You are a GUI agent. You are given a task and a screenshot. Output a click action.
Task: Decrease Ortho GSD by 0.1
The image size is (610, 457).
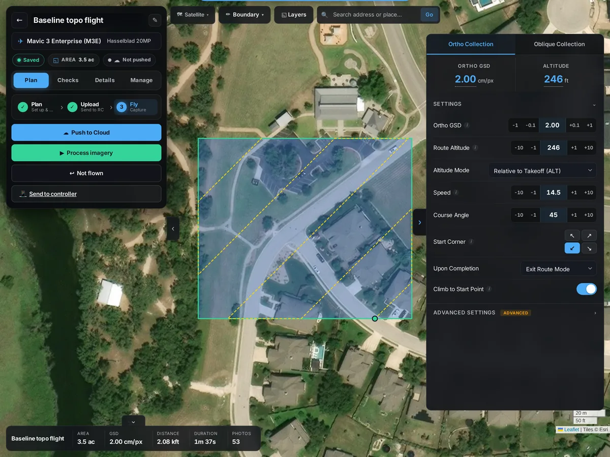coord(531,125)
